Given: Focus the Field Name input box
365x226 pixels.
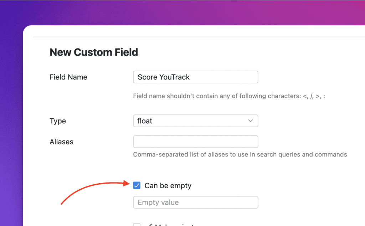Looking at the screenshot, I should click(x=195, y=77).
